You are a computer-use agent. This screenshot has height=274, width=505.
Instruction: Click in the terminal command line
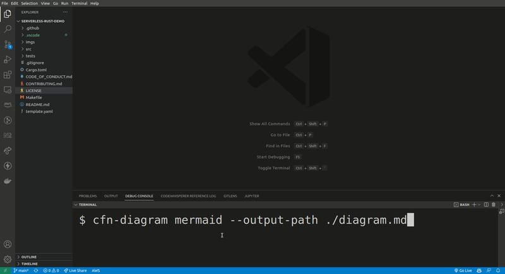tap(246, 220)
